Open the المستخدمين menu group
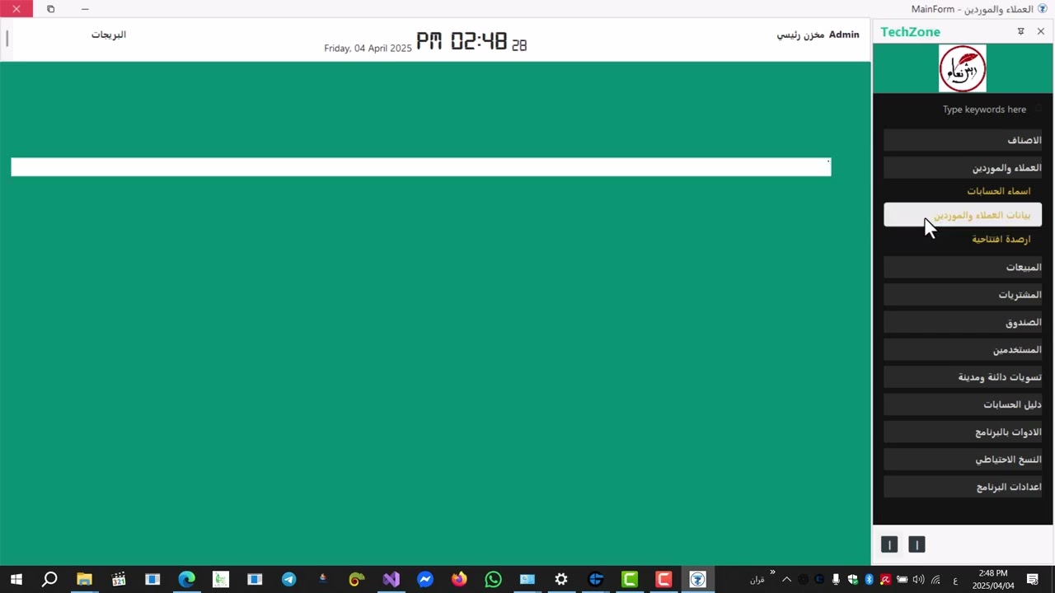This screenshot has width=1055, height=593. [x=963, y=349]
